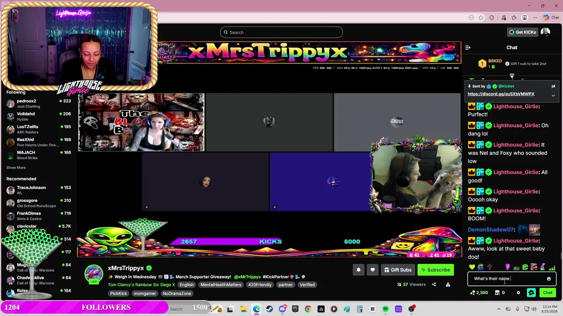
Task: Select the momgamer tag
Action: (x=145, y=294)
